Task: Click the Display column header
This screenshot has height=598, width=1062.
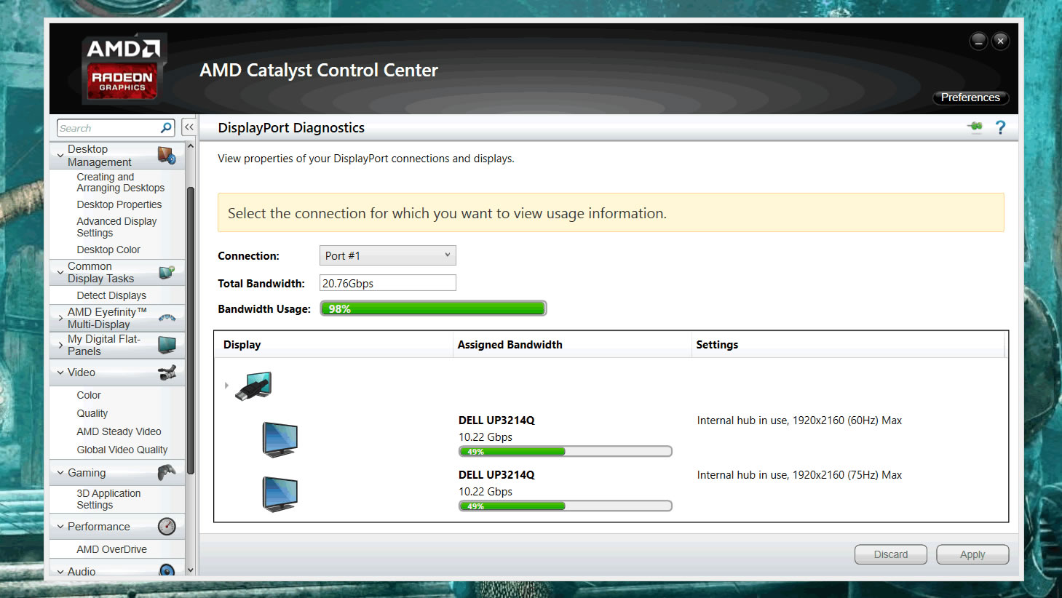Action: coord(333,345)
